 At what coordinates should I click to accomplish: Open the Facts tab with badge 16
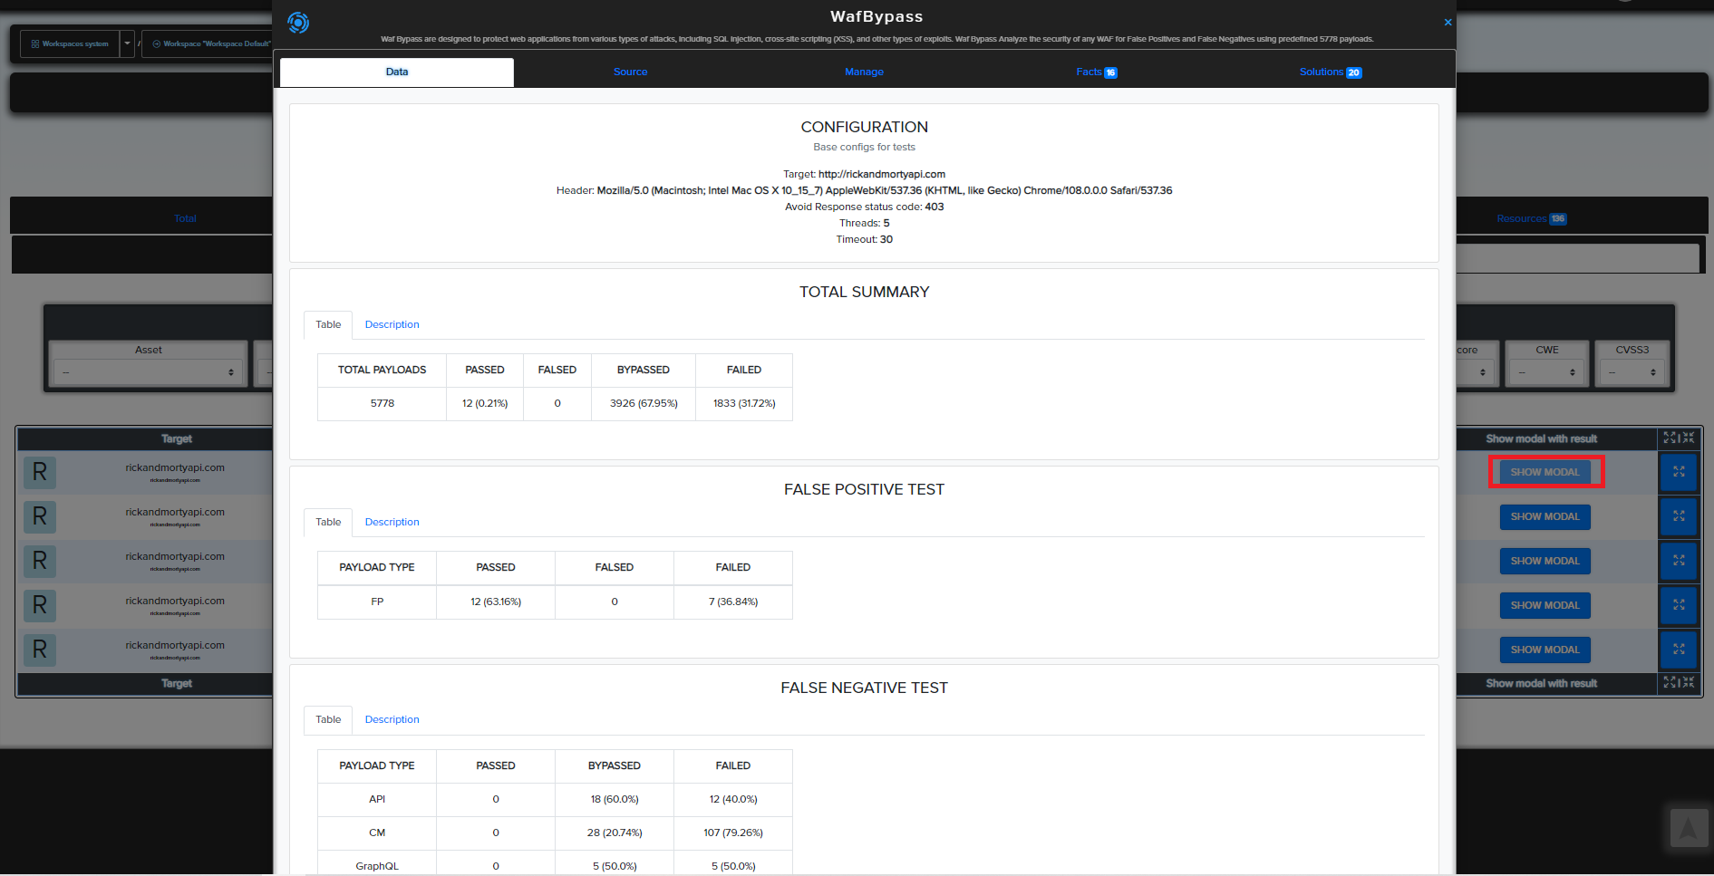coord(1097,72)
